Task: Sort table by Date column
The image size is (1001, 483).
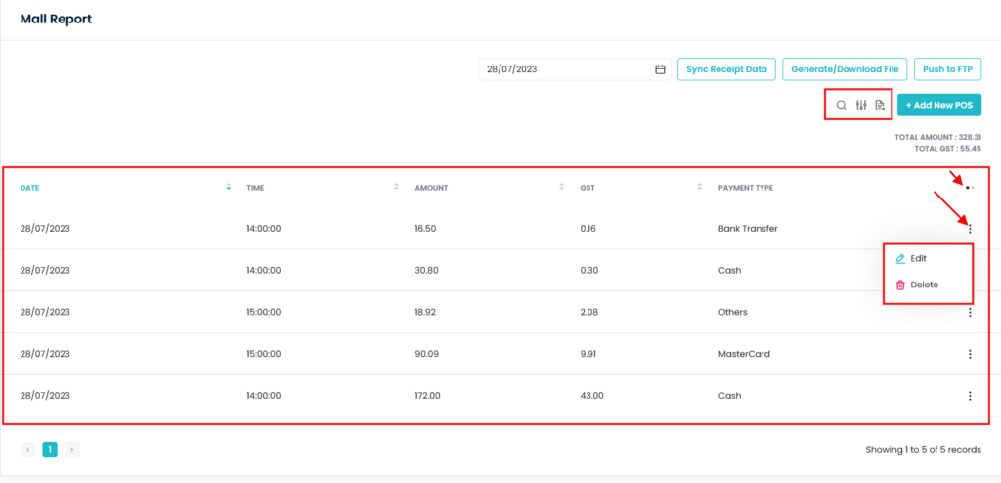Action: [x=228, y=187]
